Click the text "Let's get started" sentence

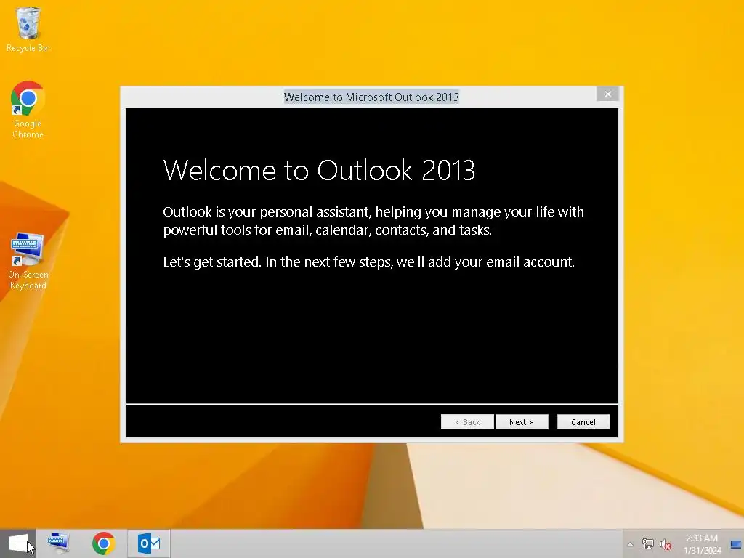(x=368, y=262)
